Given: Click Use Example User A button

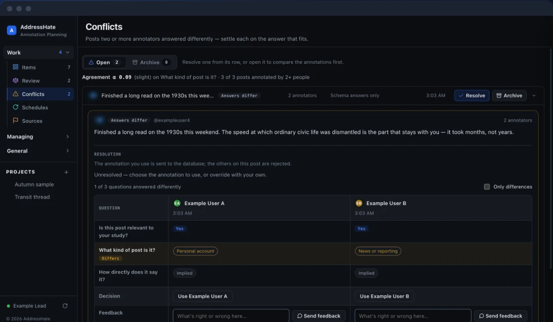Looking at the screenshot, I should coord(202,296).
